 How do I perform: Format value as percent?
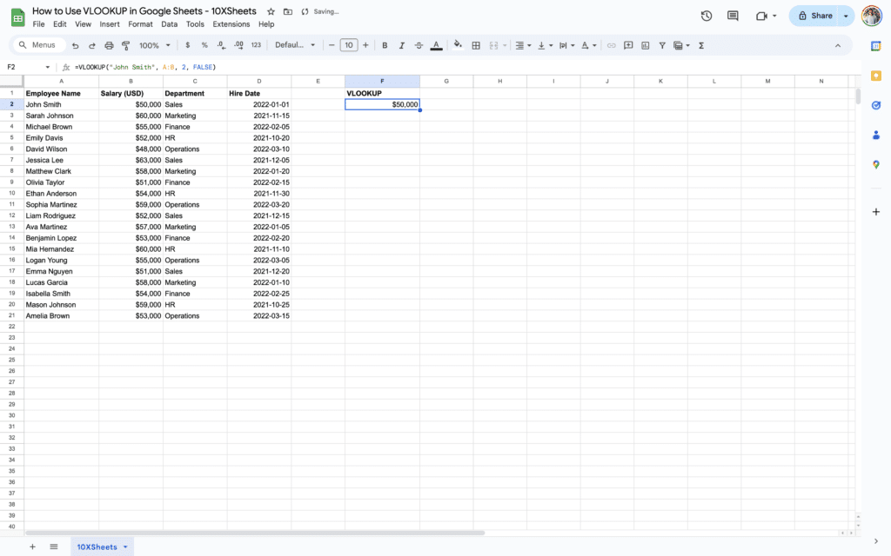204,45
